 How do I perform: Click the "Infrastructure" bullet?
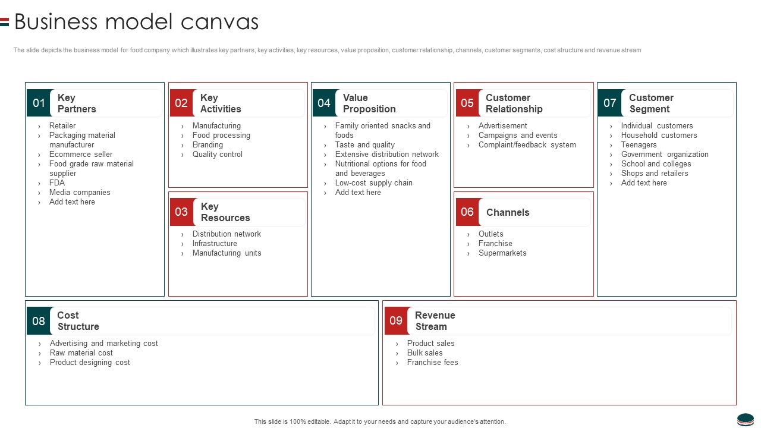click(215, 244)
